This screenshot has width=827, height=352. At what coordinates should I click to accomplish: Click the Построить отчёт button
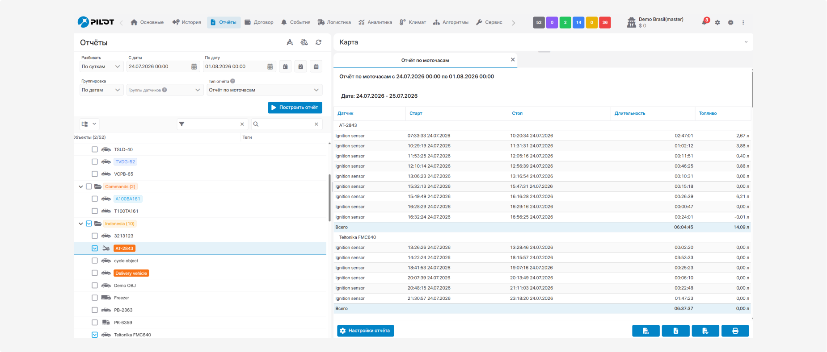(295, 108)
